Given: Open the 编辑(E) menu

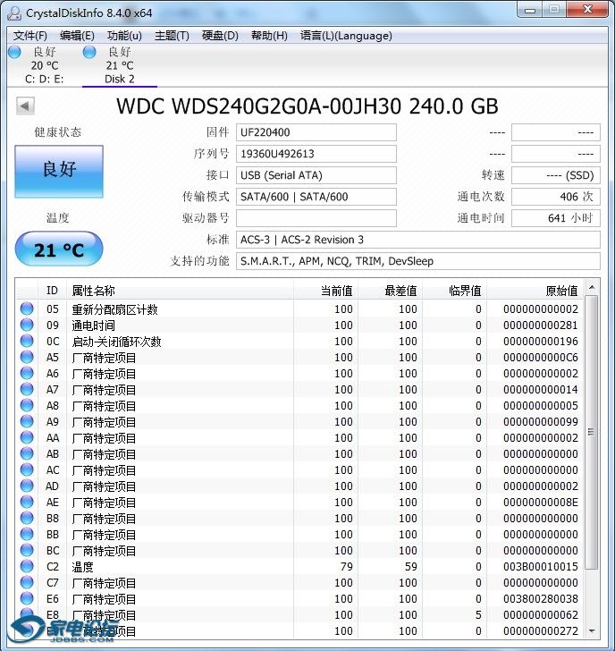Looking at the screenshot, I should [x=77, y=36].
